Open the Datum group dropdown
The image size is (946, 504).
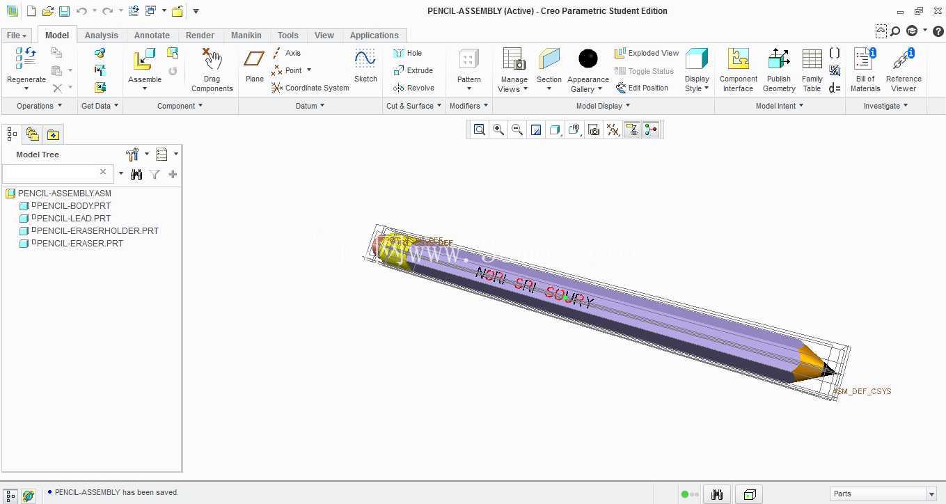[310, 106]
